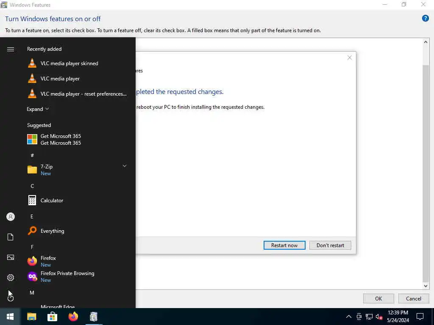Click the Meet Now tray icon
The image size is (434, 325).
[359, 317]
